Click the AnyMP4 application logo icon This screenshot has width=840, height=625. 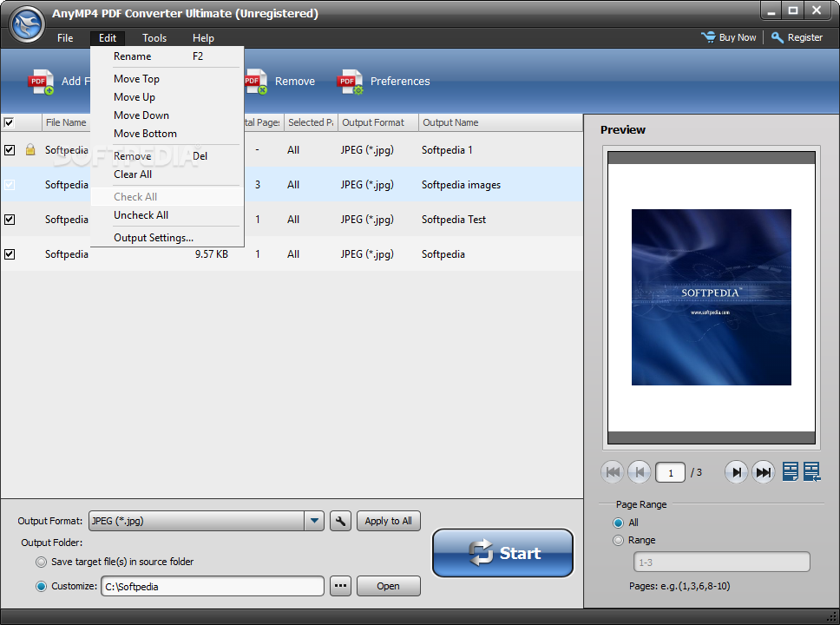[27, 24]
